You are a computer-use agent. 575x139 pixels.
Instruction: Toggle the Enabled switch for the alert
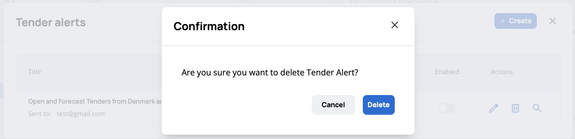pos(447,108)
